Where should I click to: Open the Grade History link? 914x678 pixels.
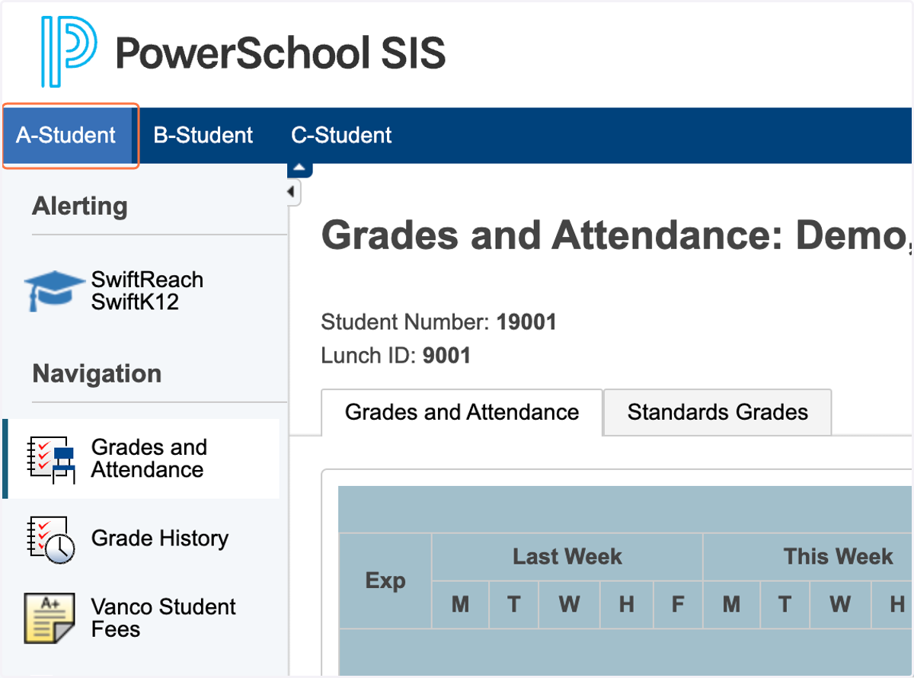pyautogui.click(x=160, y=539)
